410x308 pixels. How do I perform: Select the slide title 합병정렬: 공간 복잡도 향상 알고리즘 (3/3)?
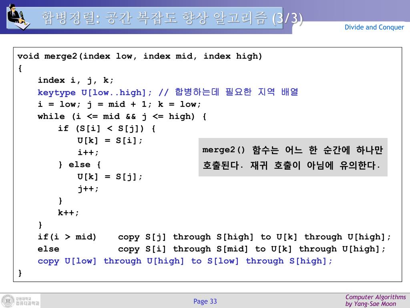(x=172, y=18)
